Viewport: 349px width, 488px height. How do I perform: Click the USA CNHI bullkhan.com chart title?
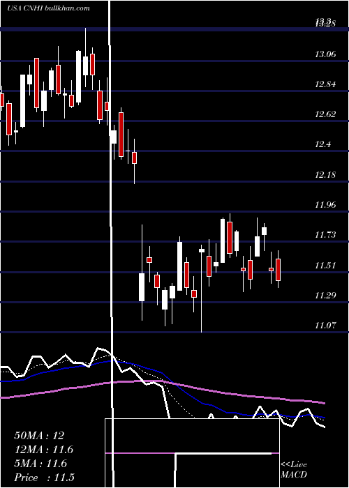tap(49, 8)
